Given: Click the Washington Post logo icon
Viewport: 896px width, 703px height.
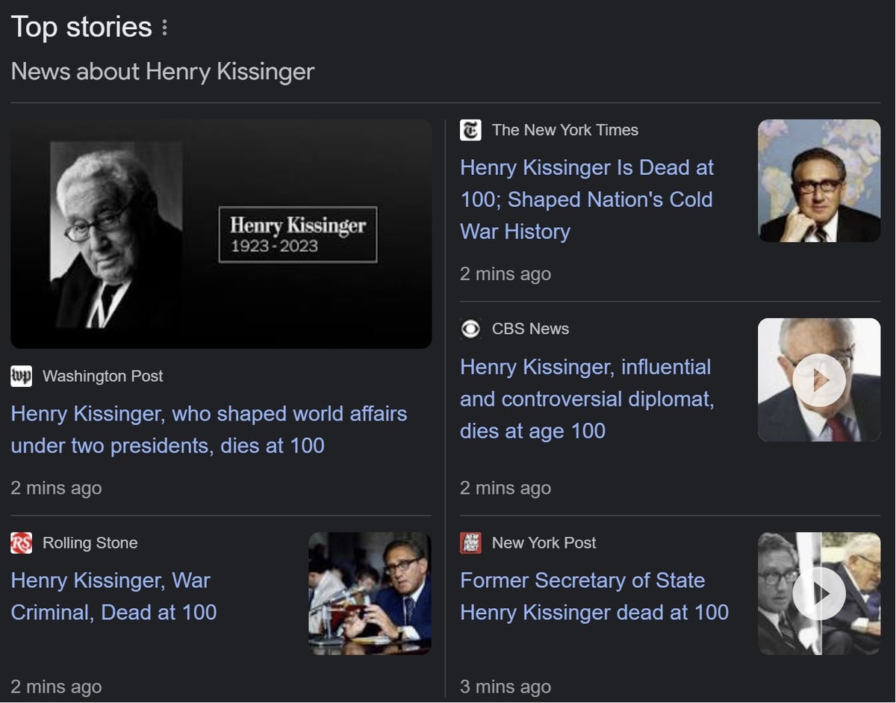Looking at the screenshot, I should coord(22,376).
